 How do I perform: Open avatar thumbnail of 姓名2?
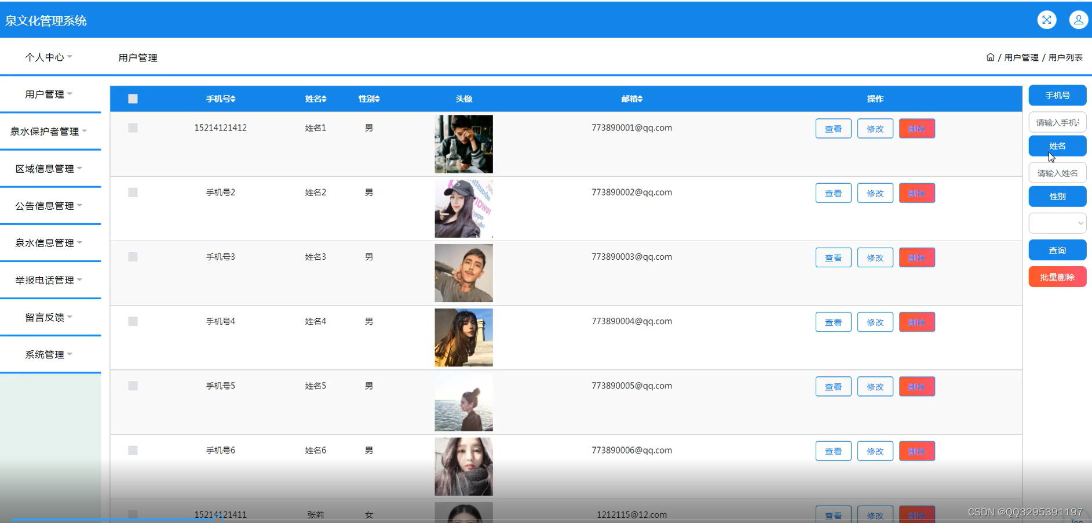(463, 208)
